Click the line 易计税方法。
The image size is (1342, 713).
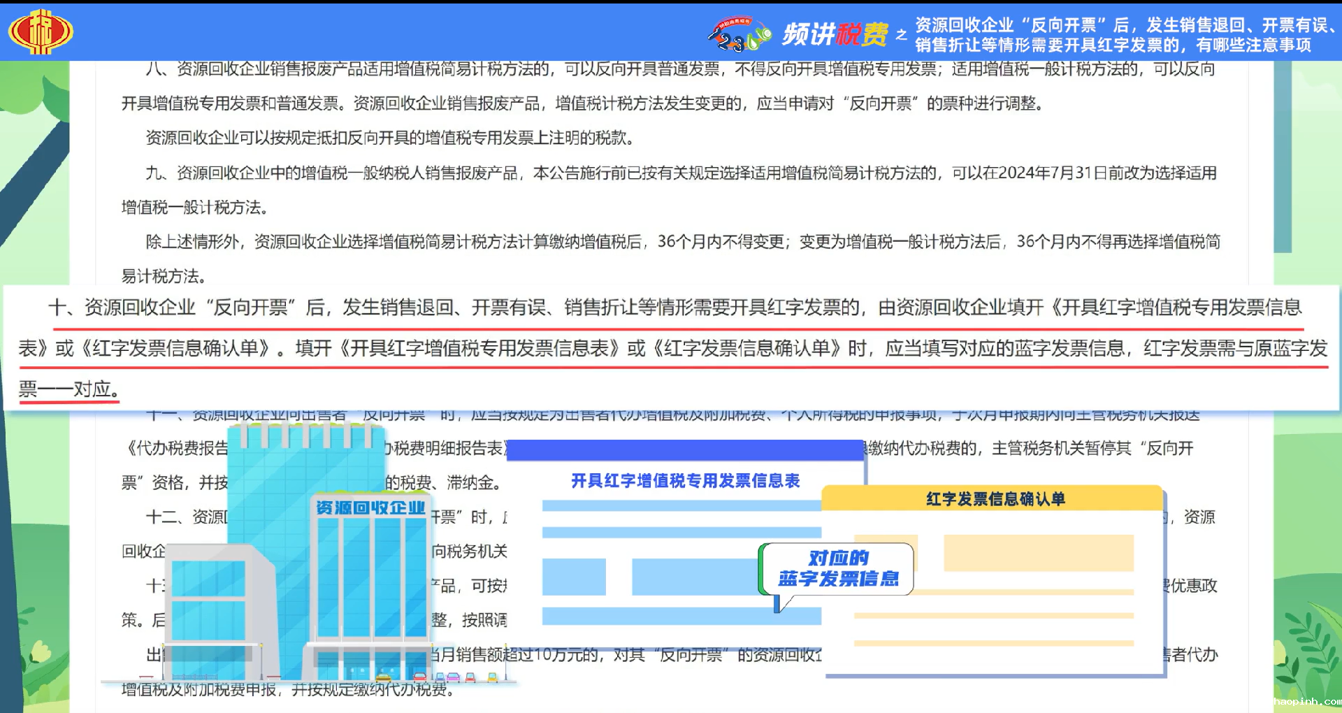[x=164, y=277]
